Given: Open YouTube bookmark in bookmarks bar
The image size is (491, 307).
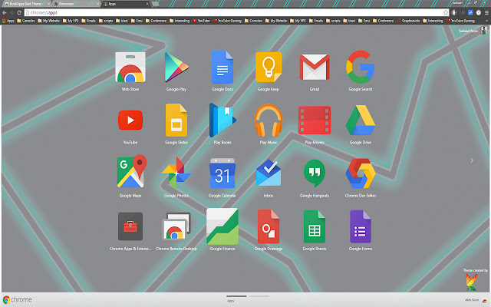Looking at the screenshot, I should click(x=201, y=21).
